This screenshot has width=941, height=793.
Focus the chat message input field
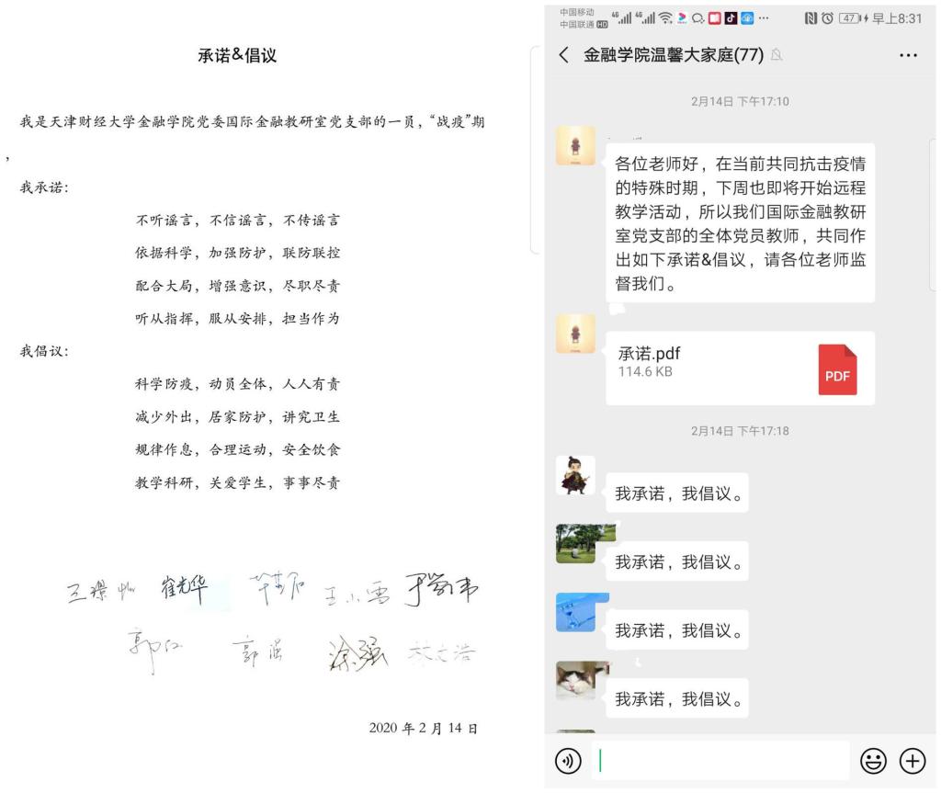(720, 761)
